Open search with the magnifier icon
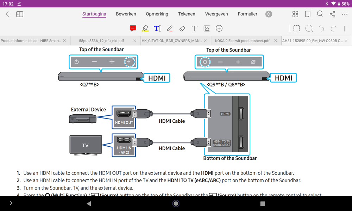 320,14
